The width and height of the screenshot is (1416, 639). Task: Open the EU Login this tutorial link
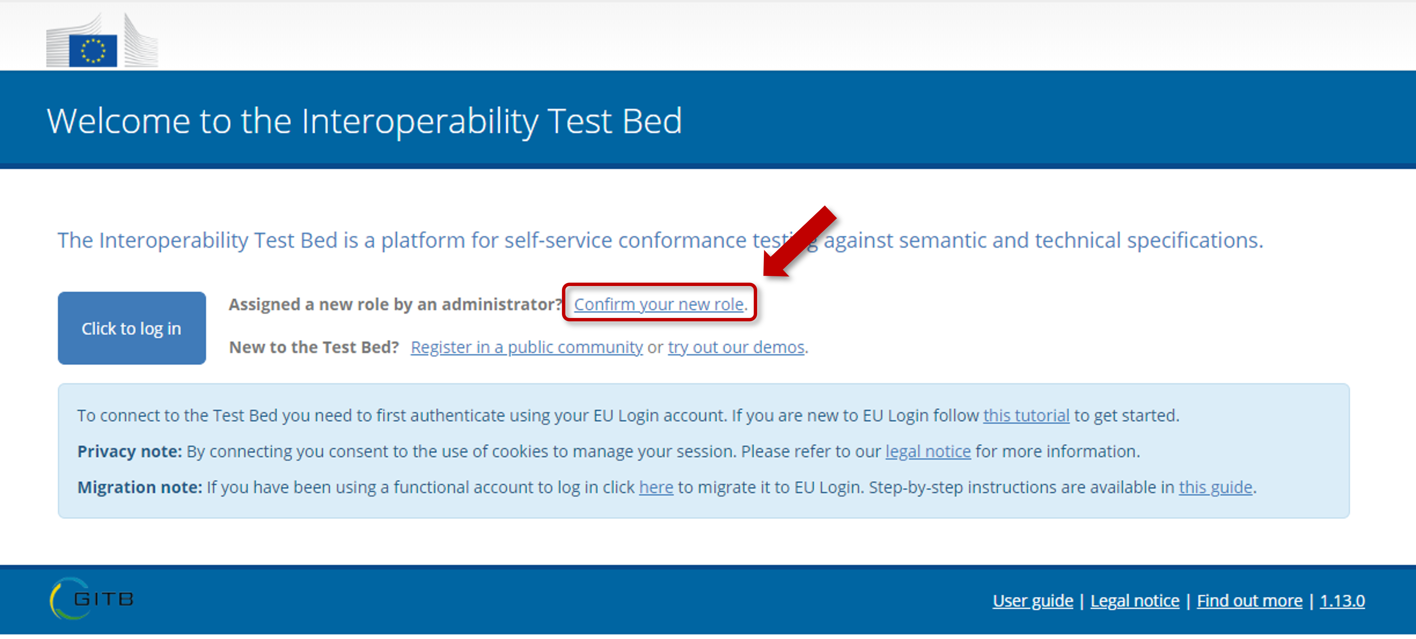pyautogui.click(x=1026, y=415)
